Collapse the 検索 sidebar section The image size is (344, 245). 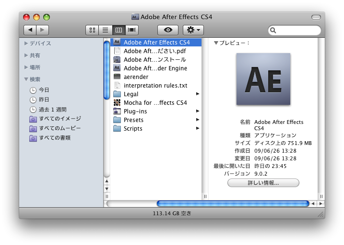pyautogui.click(x=26, y=79)
